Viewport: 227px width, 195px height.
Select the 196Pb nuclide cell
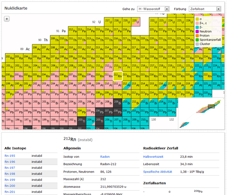tap(10, 112)
